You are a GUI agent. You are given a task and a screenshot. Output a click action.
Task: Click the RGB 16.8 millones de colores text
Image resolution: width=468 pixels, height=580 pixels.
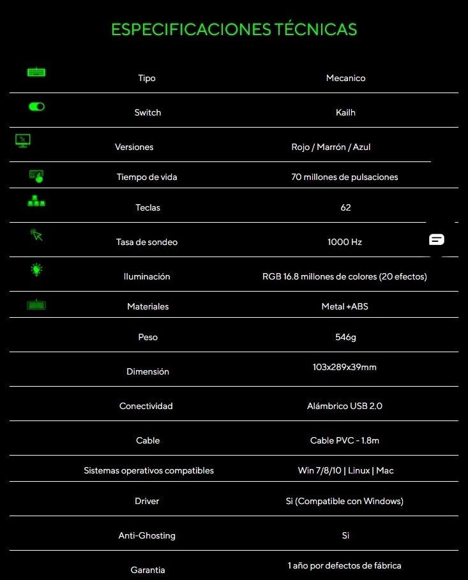344,276
